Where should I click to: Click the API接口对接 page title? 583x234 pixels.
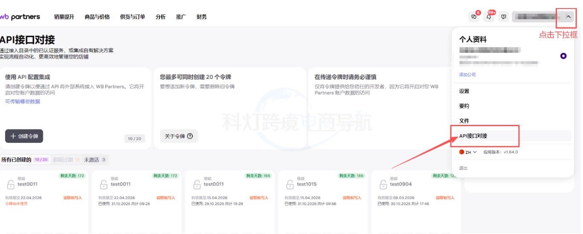[x=27, y=40]
